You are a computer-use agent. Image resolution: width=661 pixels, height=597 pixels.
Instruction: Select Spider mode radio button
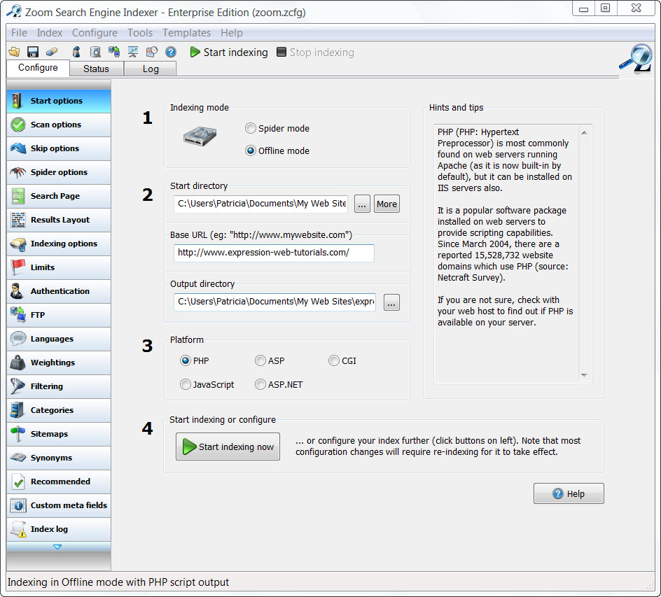pos(251,129)
